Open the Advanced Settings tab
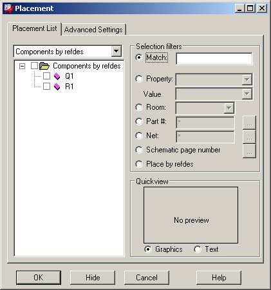271x290 pixels. point(93,30)
